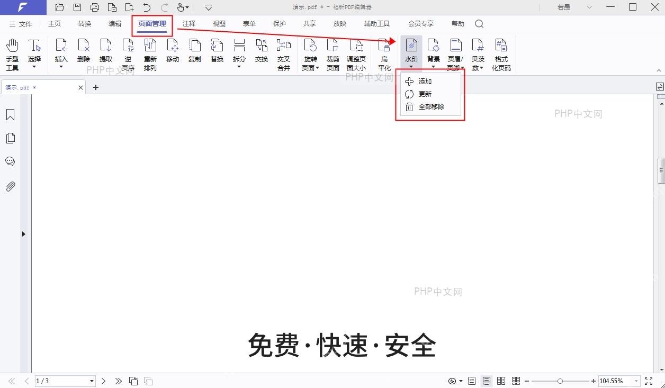
Task: Add a new document tab (+)
Action: point(96,87)
